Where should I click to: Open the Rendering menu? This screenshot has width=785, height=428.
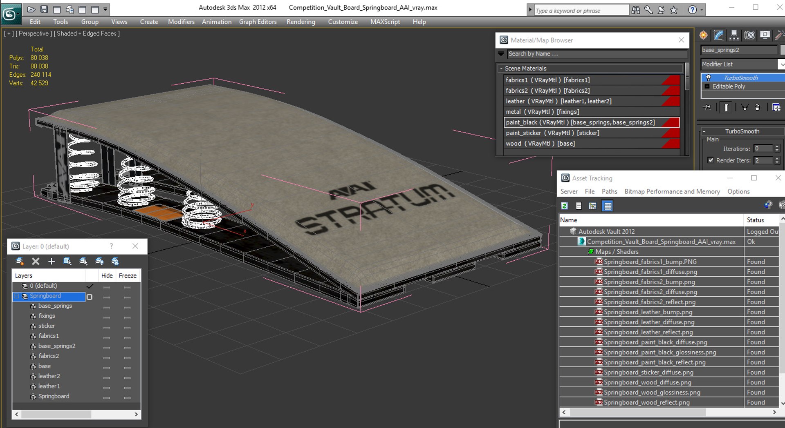click(301, 22)
